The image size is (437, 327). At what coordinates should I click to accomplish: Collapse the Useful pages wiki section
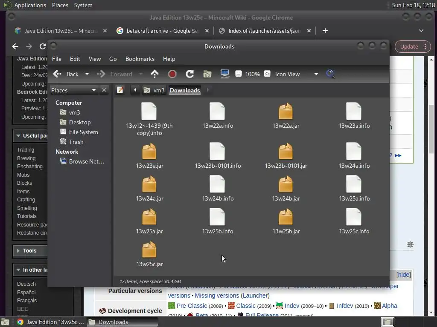(x=18, y=136)
